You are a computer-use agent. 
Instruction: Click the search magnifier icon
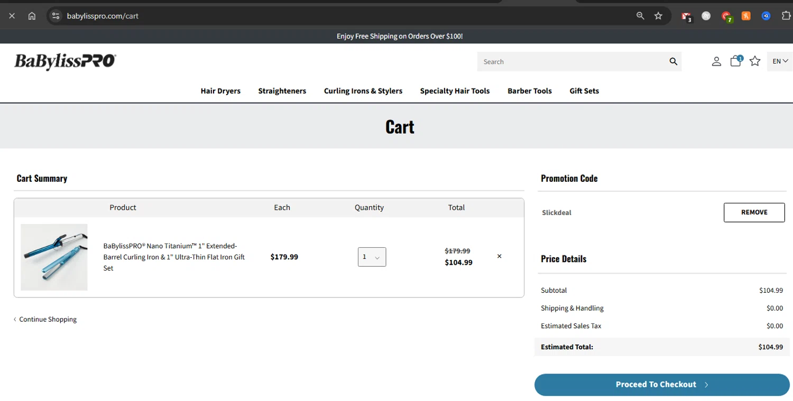pyautogui.click(x=673, y=61)
